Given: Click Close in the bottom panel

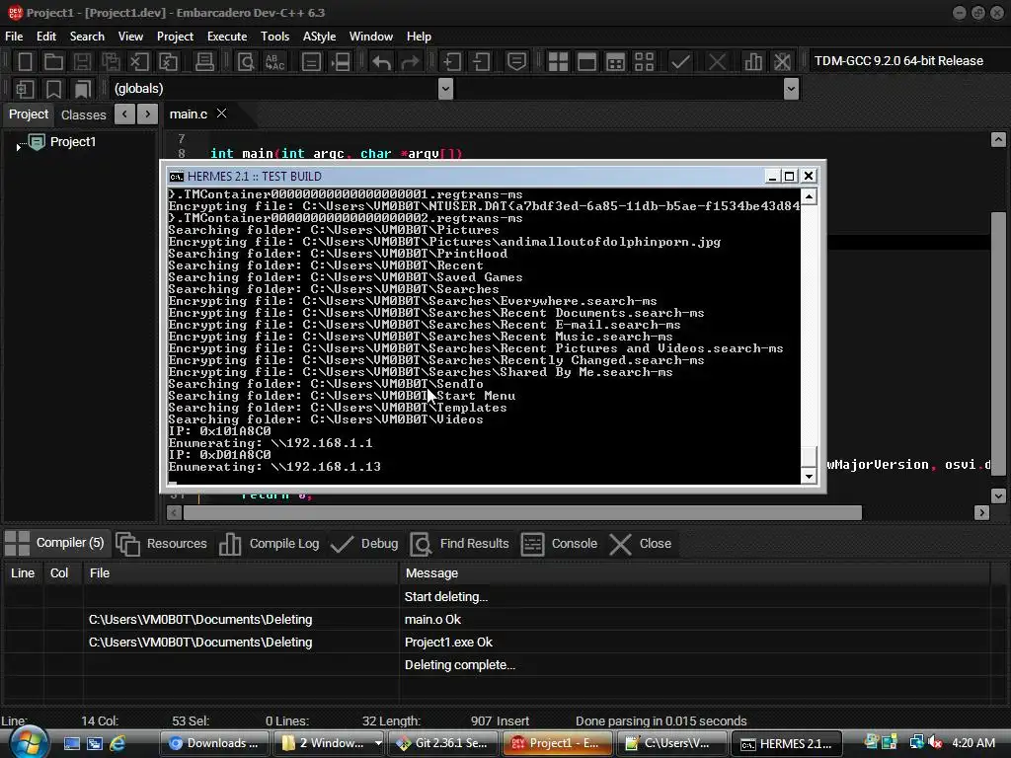Looking at the screenshot, I should (640, 544).
